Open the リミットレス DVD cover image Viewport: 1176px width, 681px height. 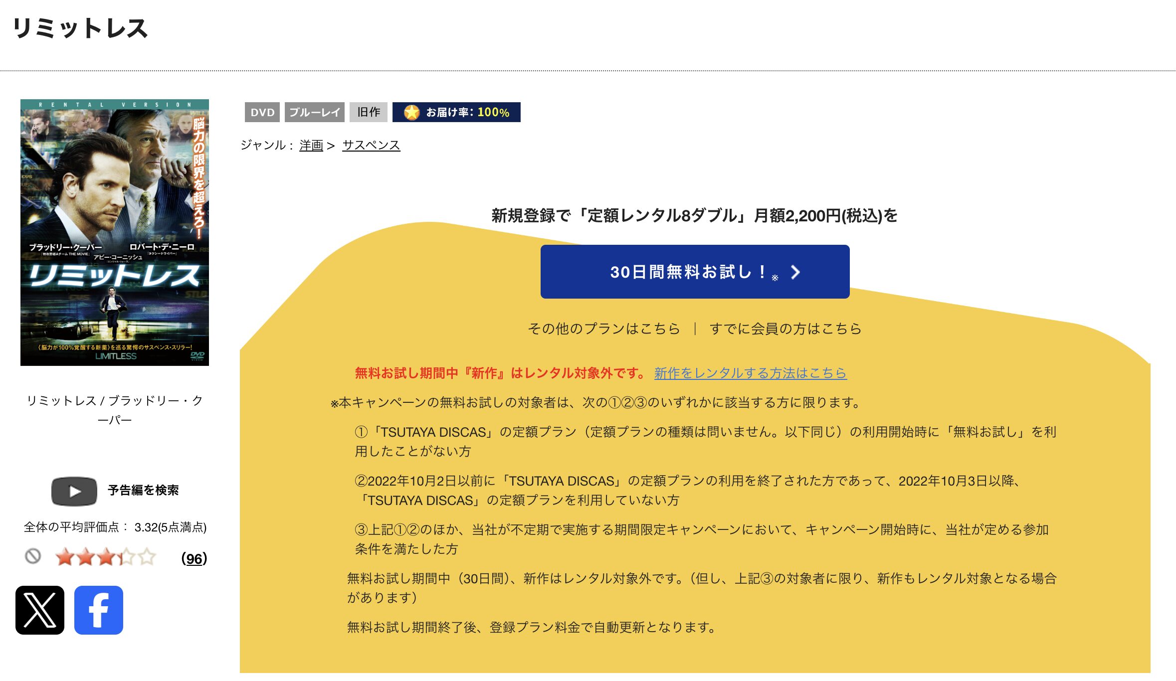(x=115, y=232)
